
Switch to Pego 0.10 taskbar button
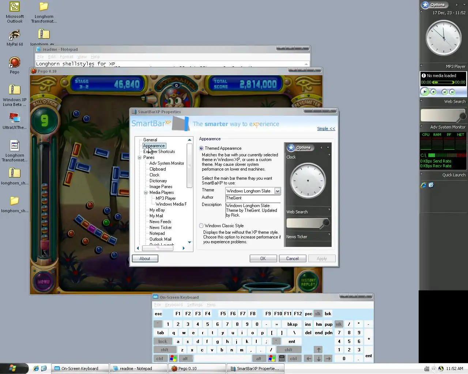pos(197,369)
